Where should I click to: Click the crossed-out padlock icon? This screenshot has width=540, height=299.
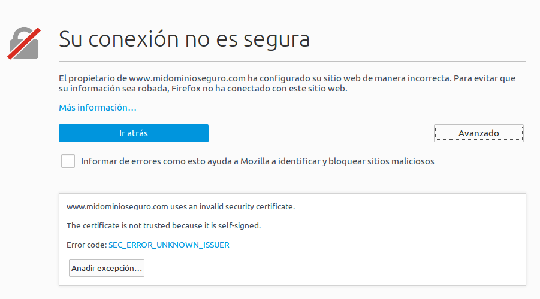click(23, 42)
